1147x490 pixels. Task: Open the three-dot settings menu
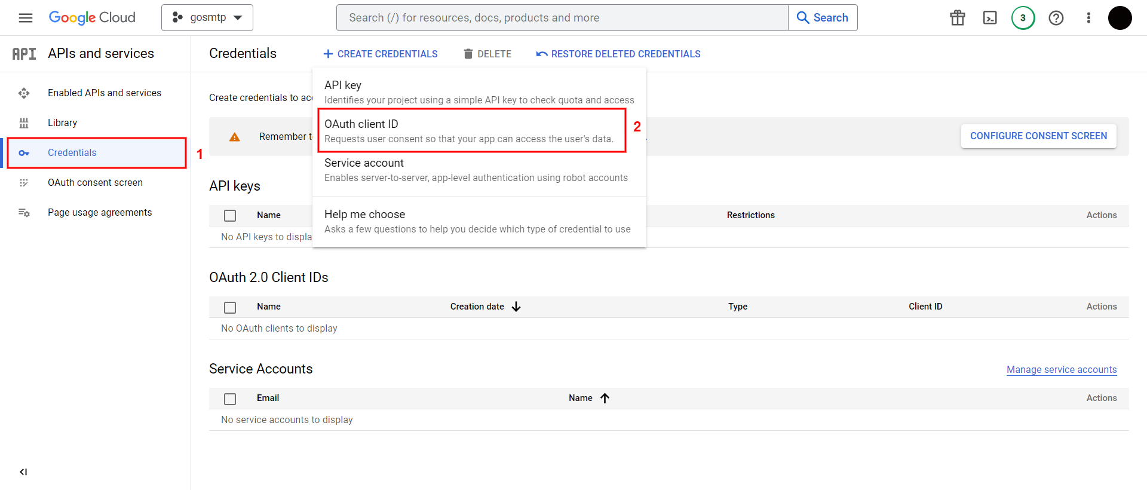pyautogui.click(x=1088, y=18)
